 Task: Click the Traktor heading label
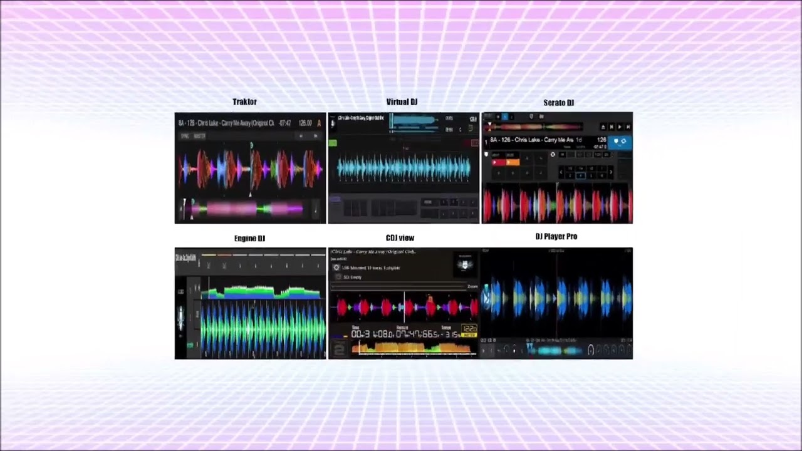[x=244, y=101]
